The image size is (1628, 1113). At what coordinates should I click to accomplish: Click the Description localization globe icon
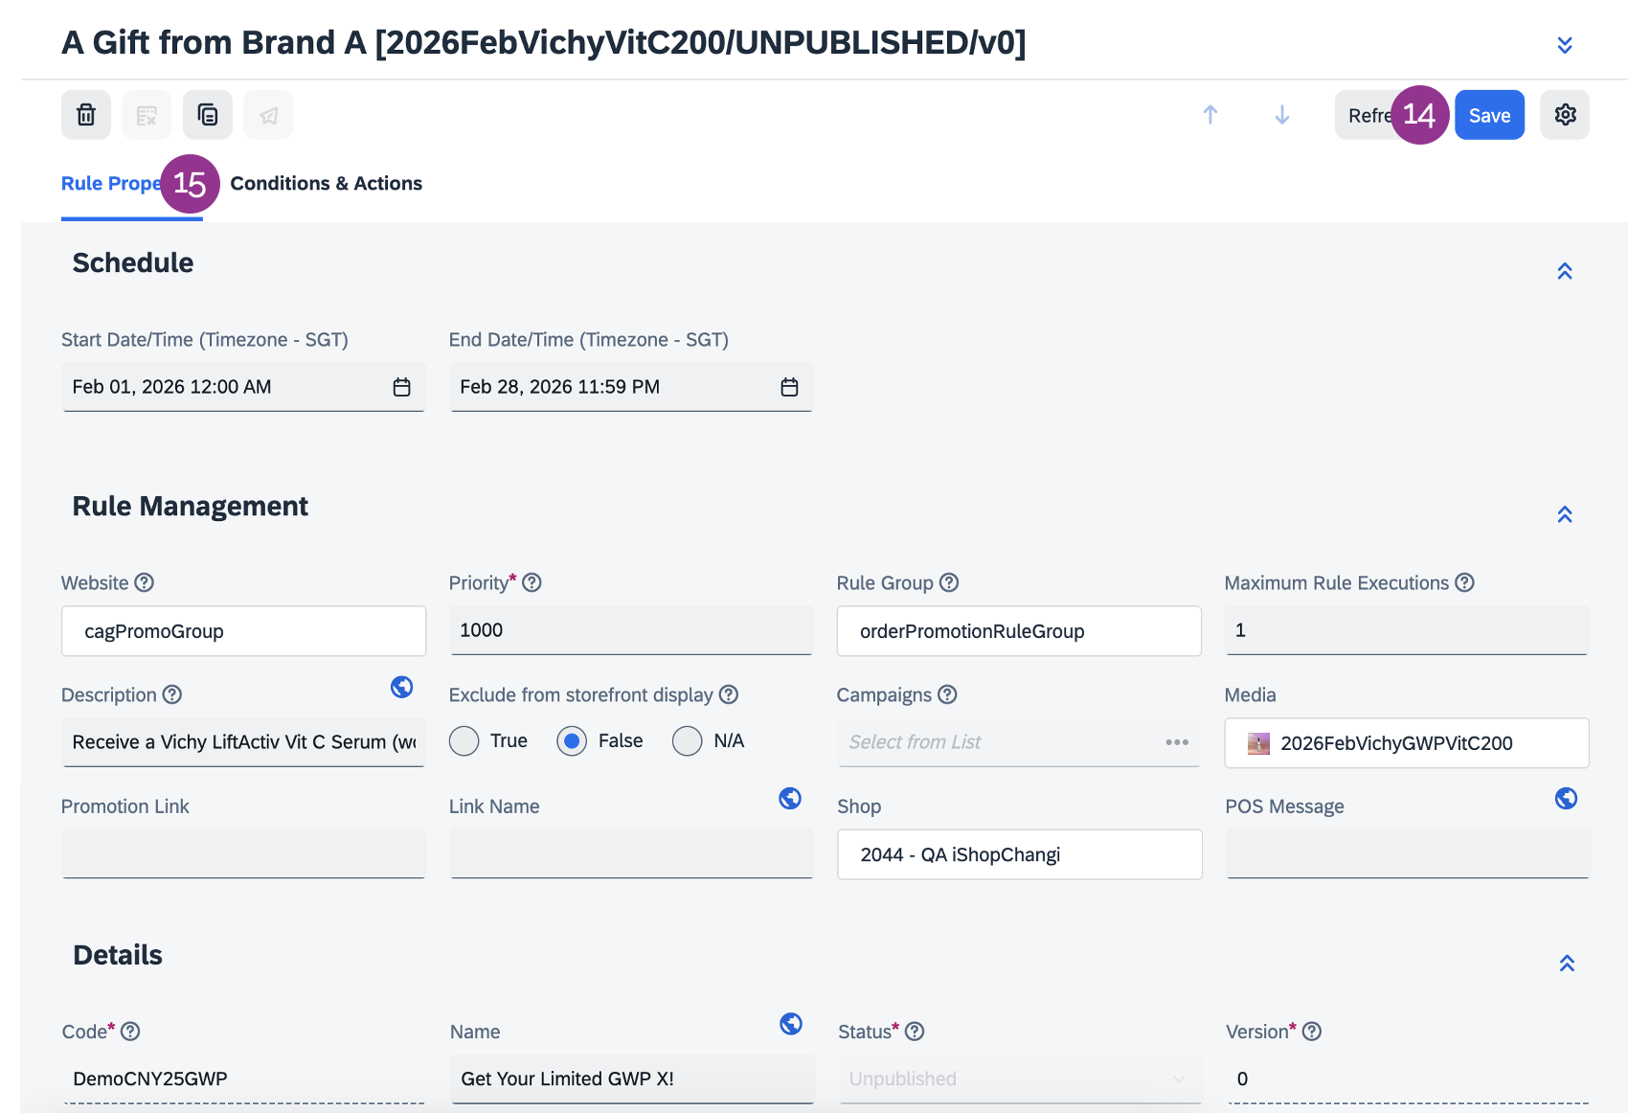click(x=402, y=687)
